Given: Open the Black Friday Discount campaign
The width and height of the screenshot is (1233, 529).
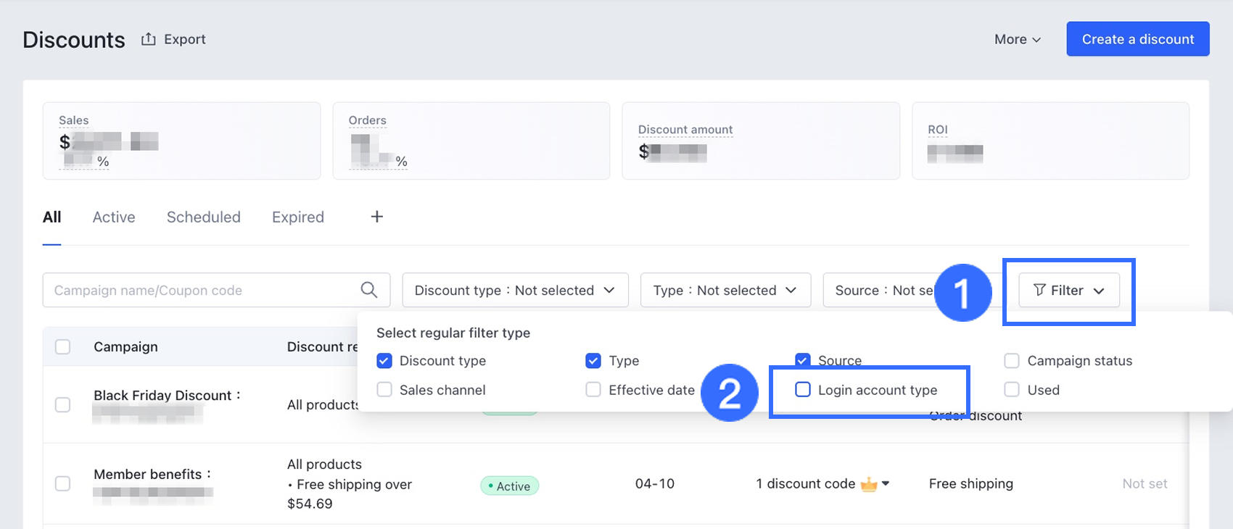Looking at the screenshot, I should 162,396.
